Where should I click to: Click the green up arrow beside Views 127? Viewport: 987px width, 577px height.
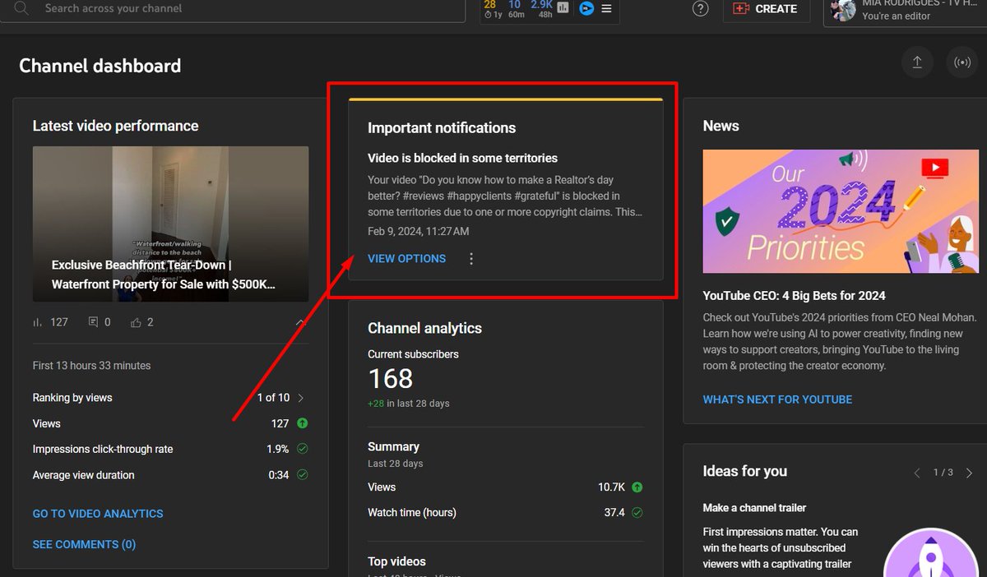click(x=302, y=423)
